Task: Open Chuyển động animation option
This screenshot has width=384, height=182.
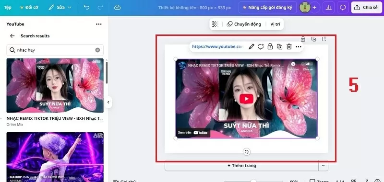Action: [x=244, y=24]
